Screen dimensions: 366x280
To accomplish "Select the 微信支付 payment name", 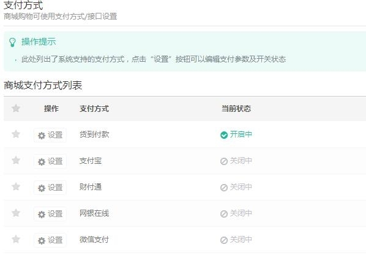I will 94,240.
